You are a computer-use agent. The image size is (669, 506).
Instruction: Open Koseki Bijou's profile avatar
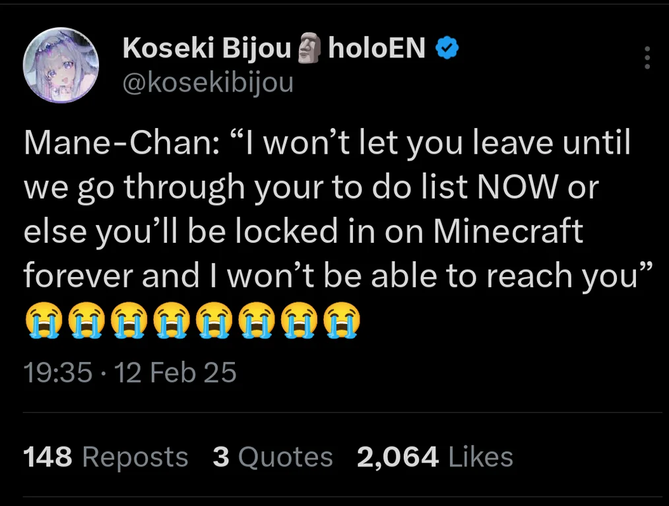coord(61,65)
